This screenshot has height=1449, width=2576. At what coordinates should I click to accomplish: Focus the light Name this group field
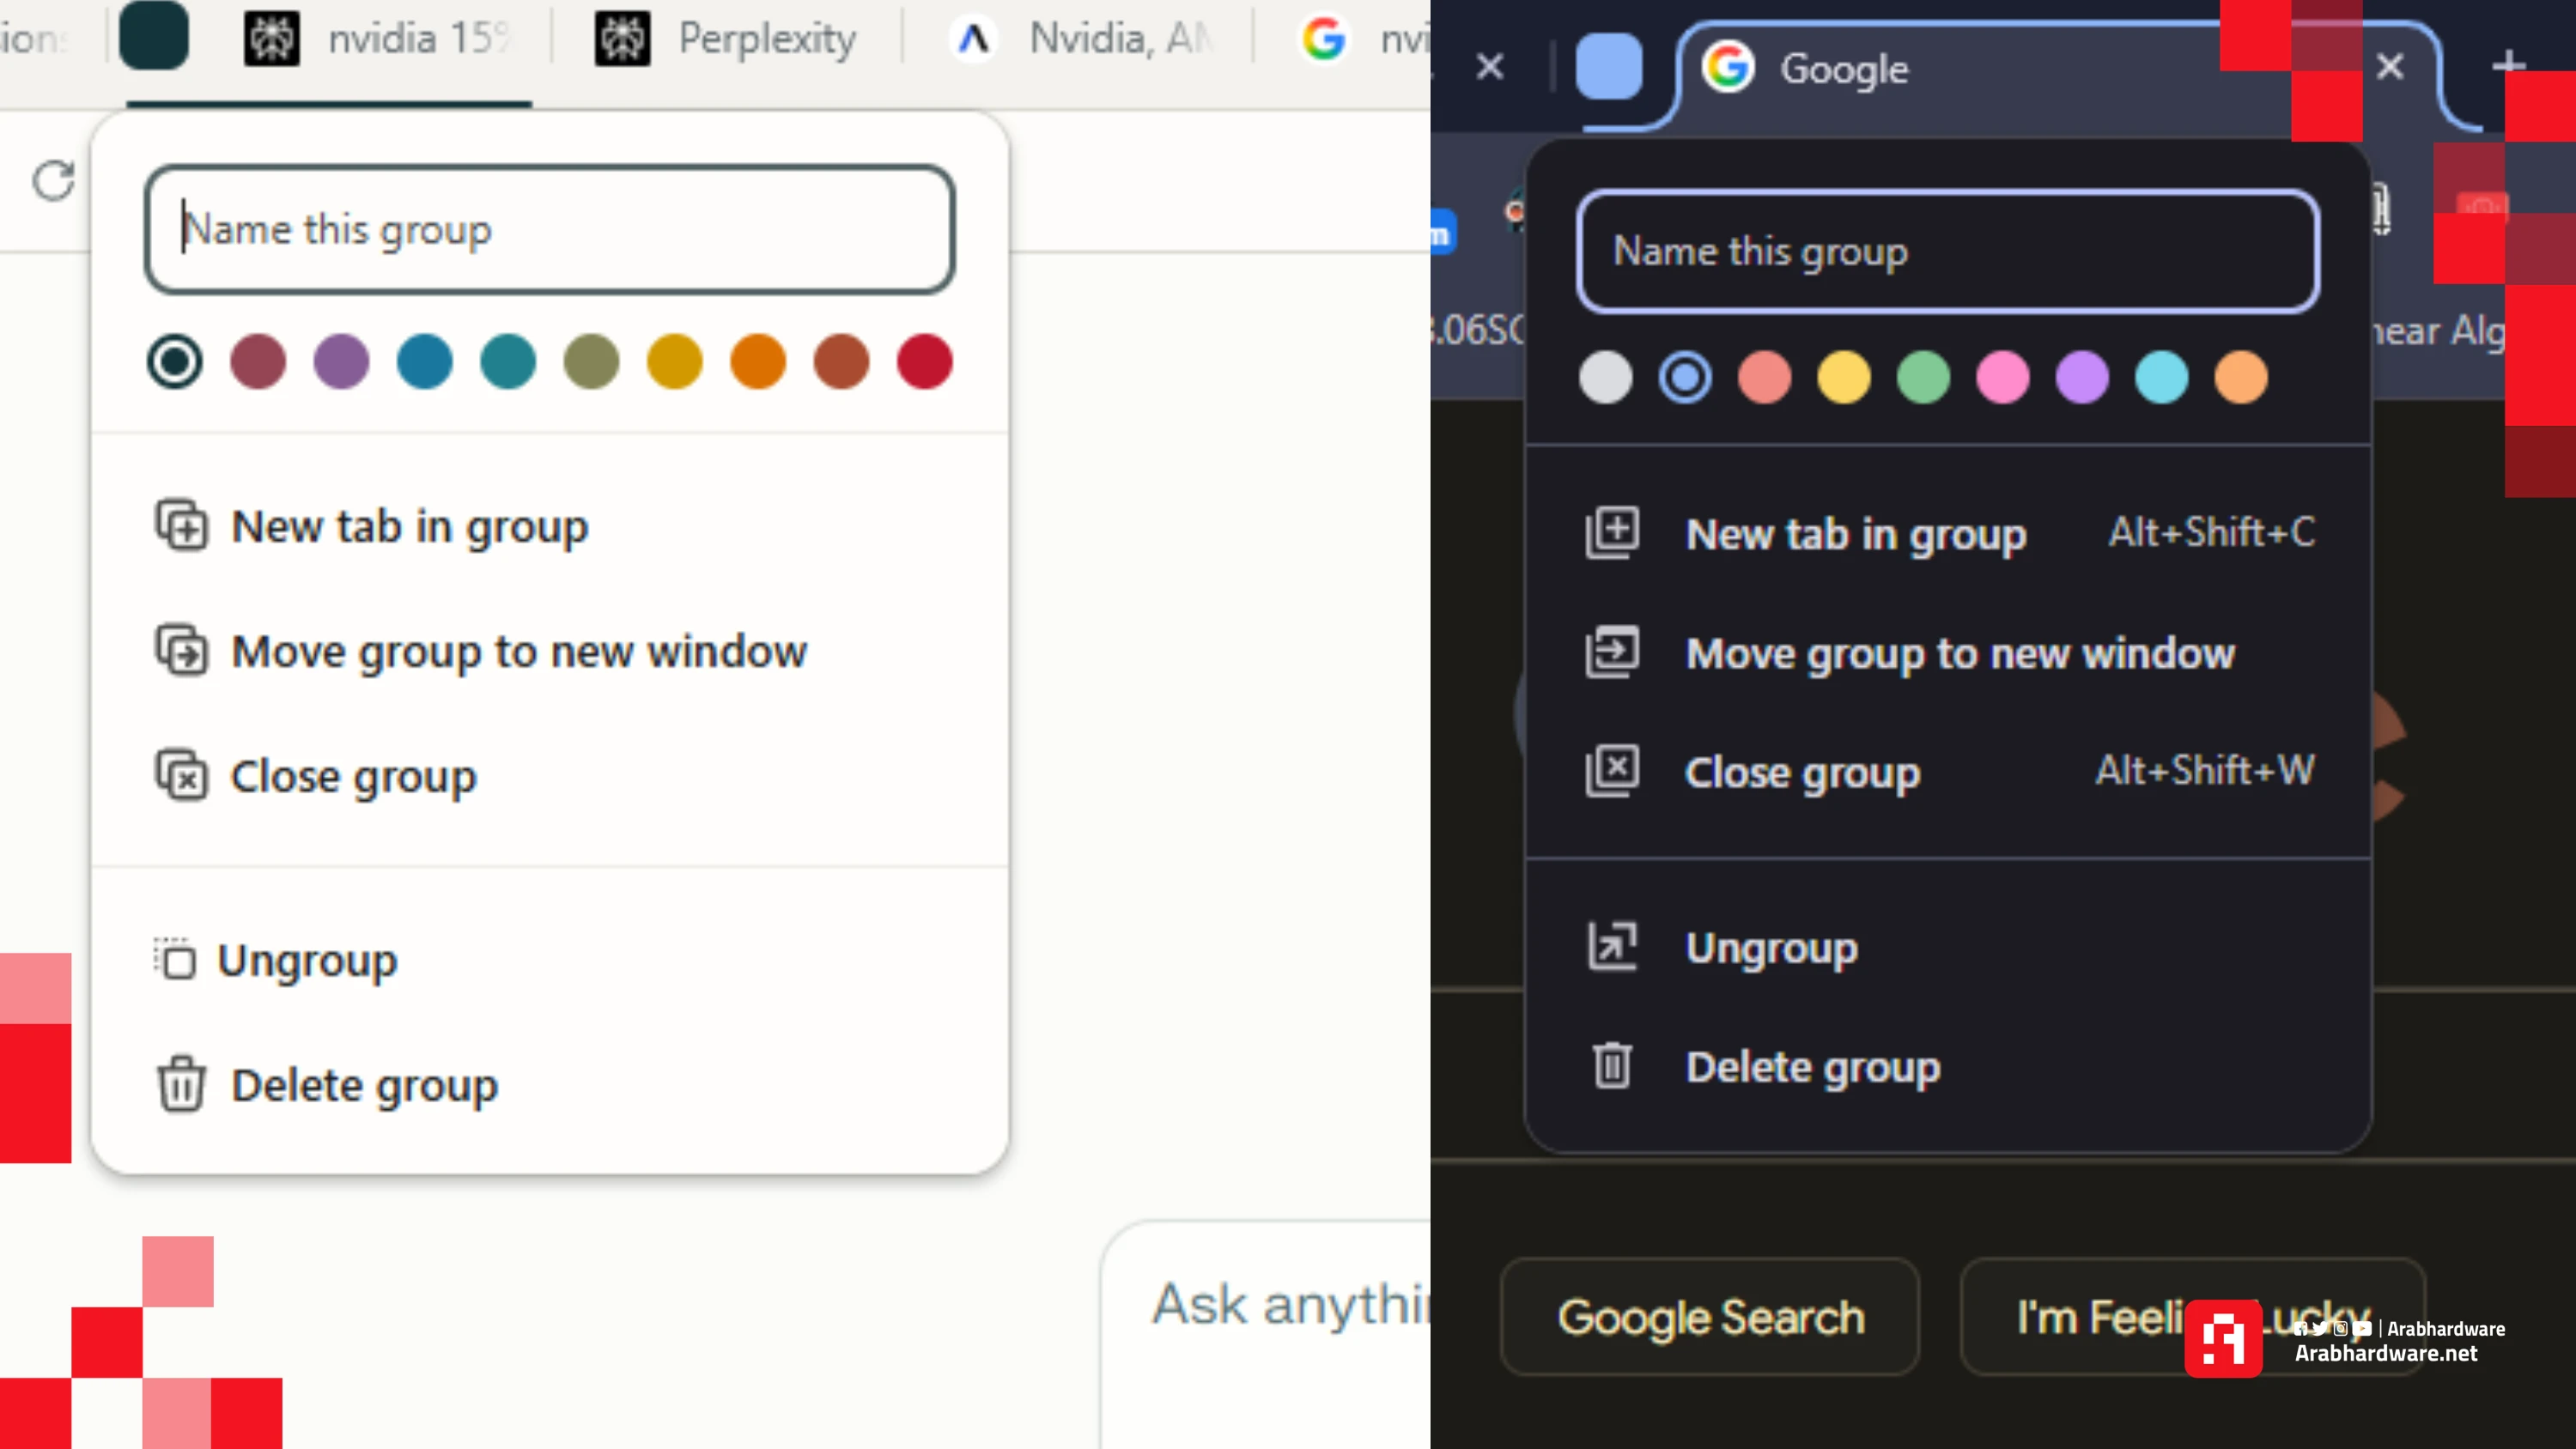[550, 230]
